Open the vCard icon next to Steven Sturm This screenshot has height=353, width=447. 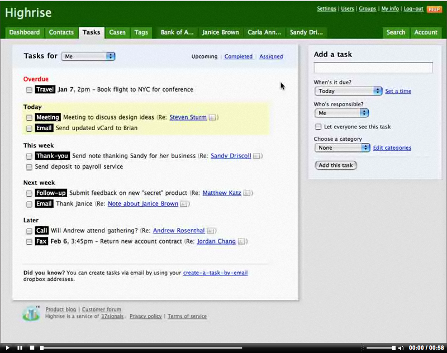212,117
